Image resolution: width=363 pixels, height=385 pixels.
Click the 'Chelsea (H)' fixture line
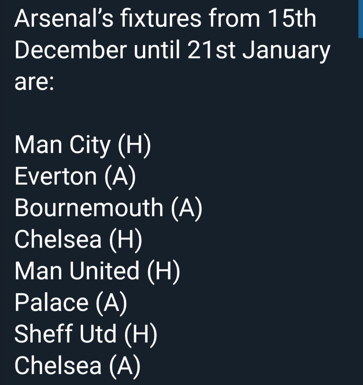(x=78, y=240)
